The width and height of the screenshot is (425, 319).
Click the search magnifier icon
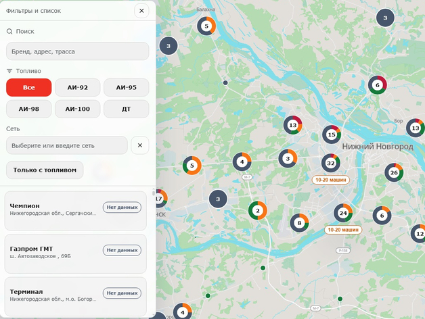click(9, 31)
